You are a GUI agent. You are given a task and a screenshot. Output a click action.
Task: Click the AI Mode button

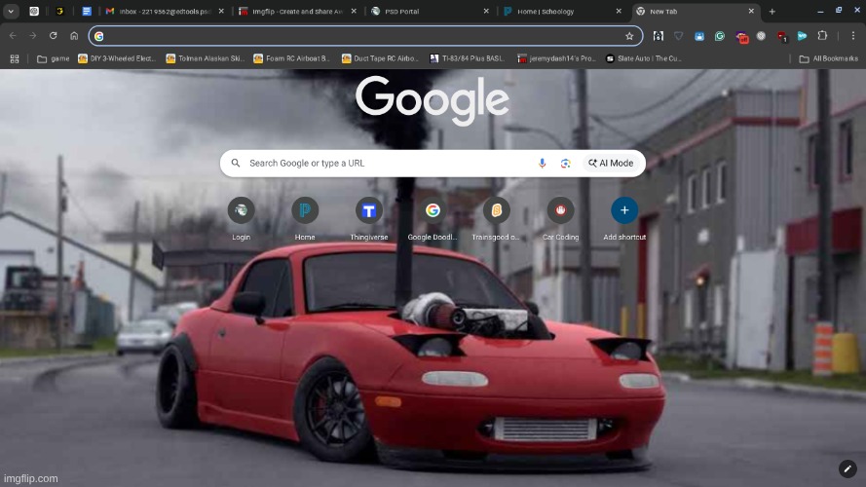click(x=611, y=164)
